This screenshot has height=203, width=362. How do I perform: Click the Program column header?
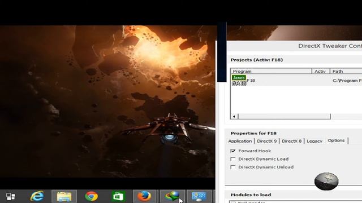(271, 71)
